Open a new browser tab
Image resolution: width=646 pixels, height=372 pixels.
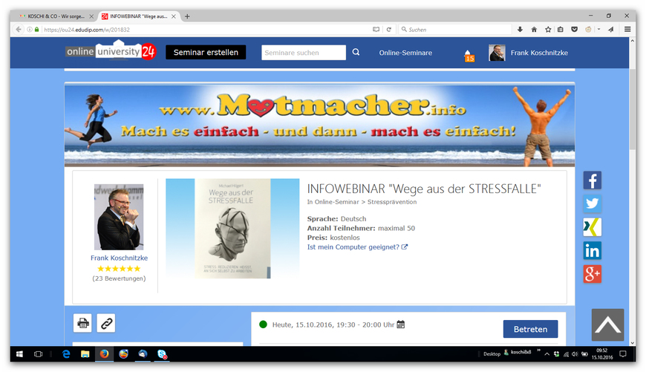tap(187, 16)
